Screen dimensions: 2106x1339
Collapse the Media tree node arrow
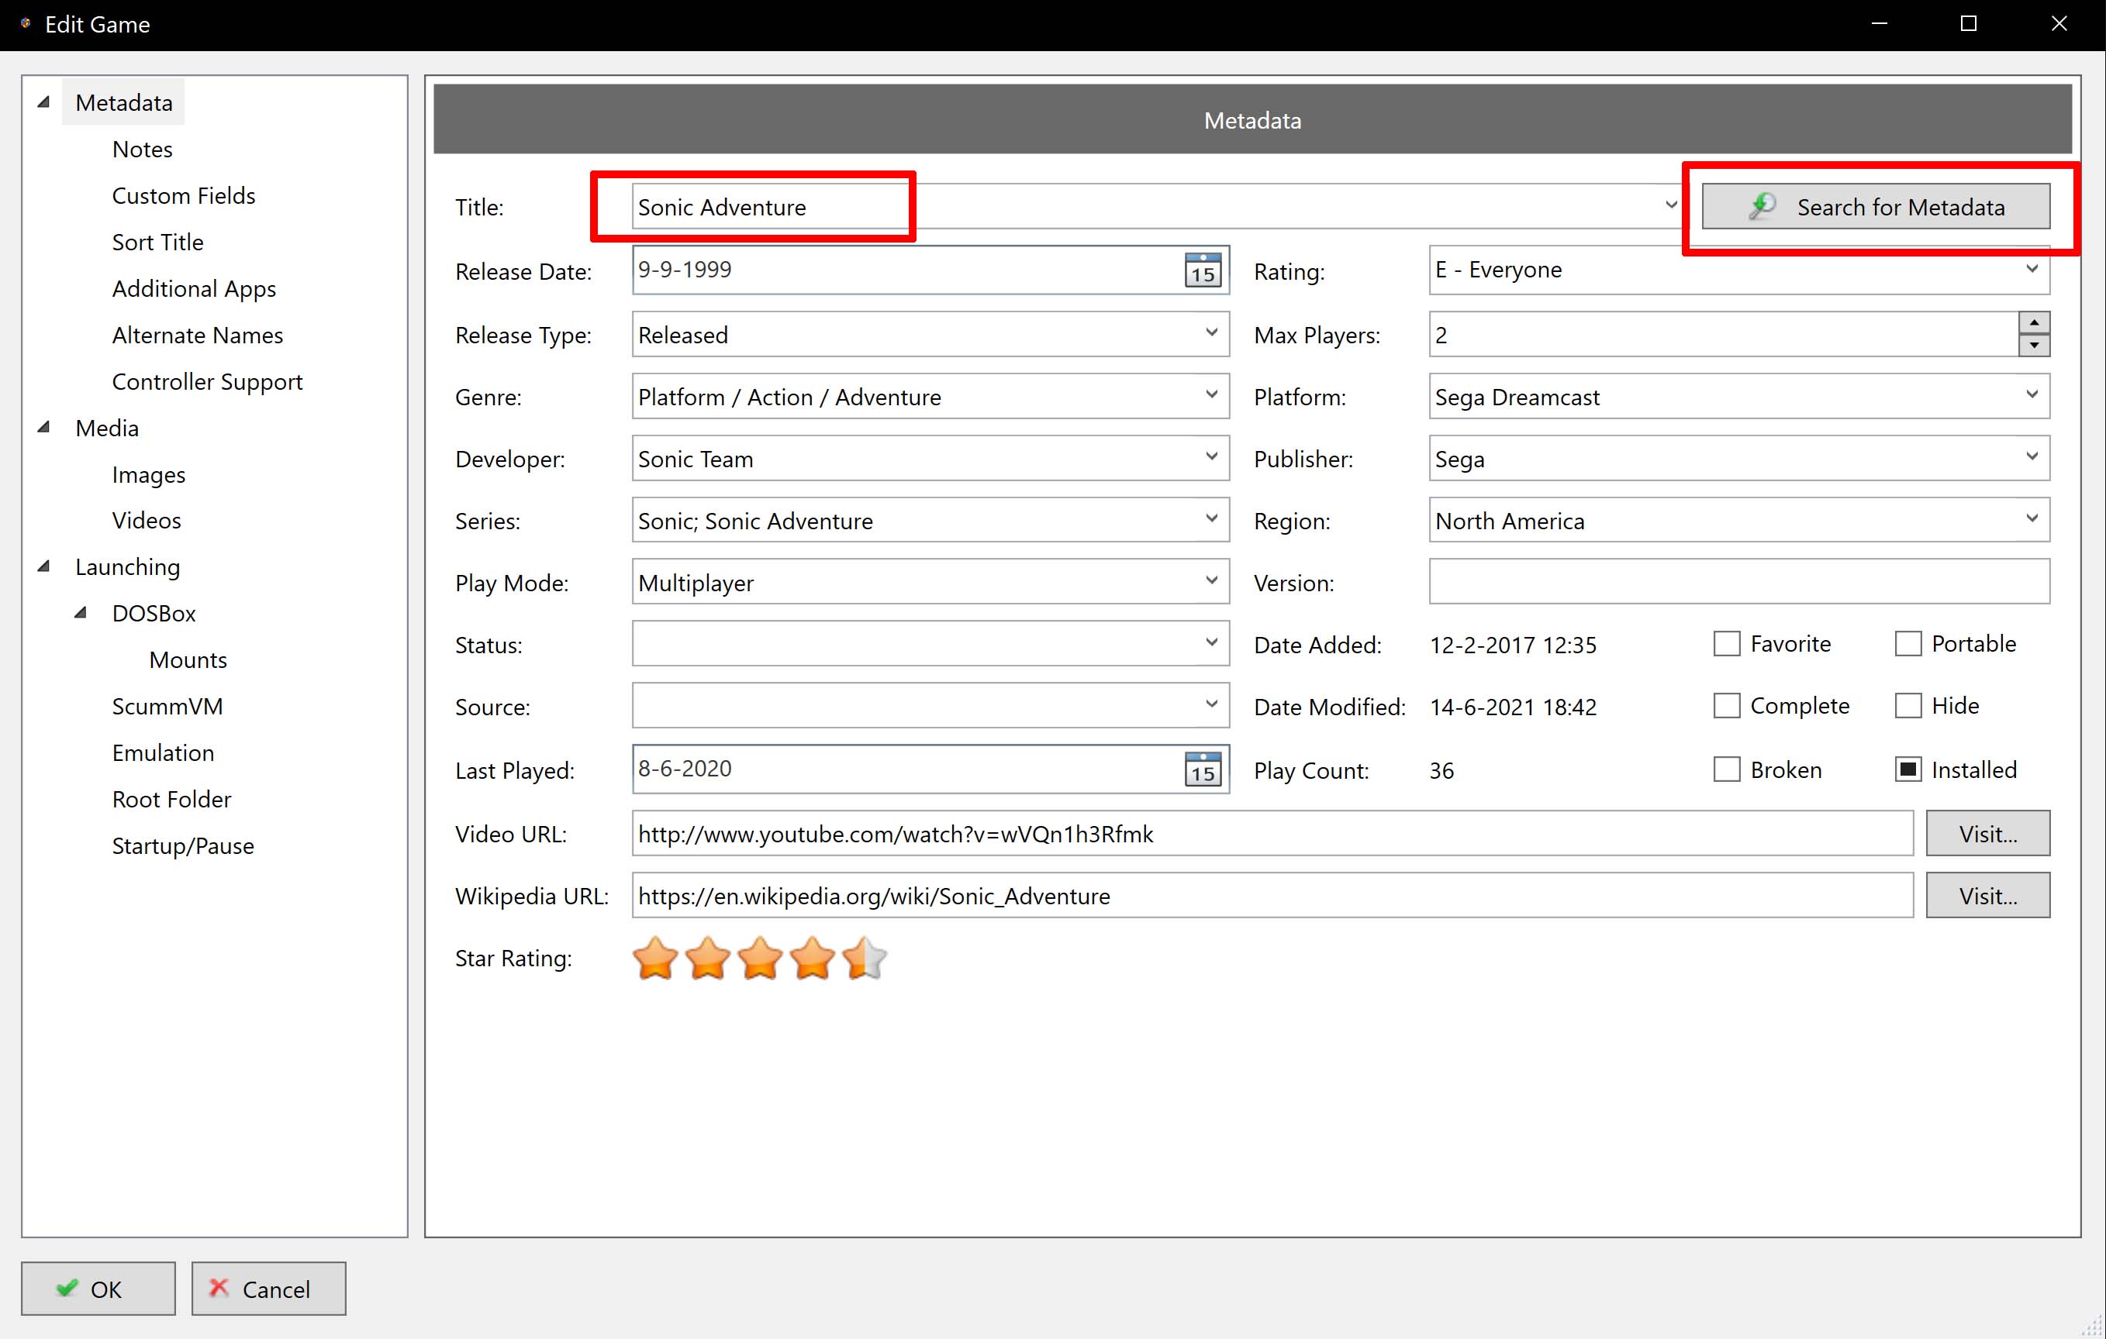[x=43, y=428]
